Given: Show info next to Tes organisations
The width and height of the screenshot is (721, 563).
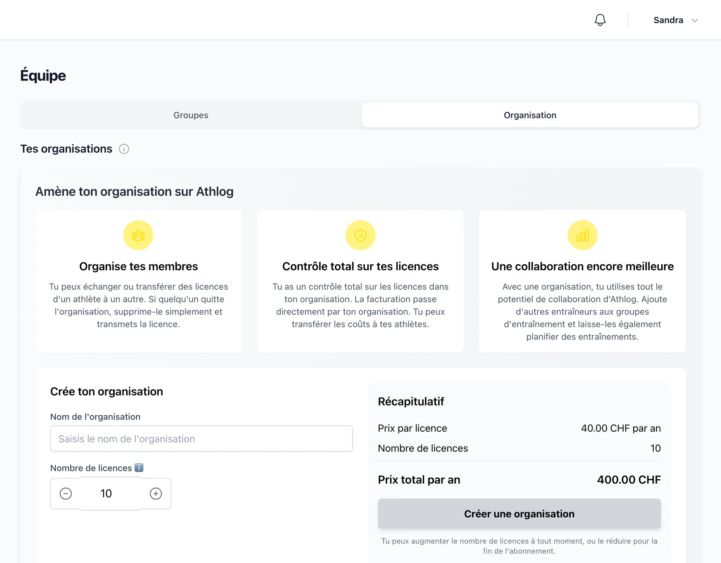Looking at the screenshot, I should click(x=124, y=149).
